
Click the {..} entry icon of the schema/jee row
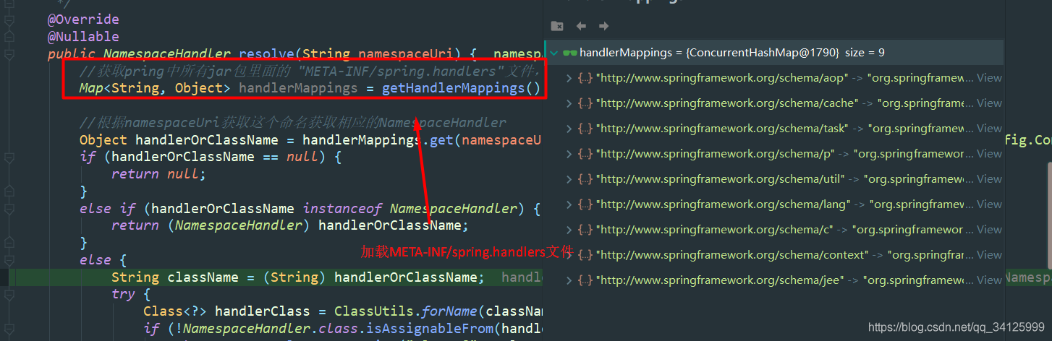click(x=585, y=280)
